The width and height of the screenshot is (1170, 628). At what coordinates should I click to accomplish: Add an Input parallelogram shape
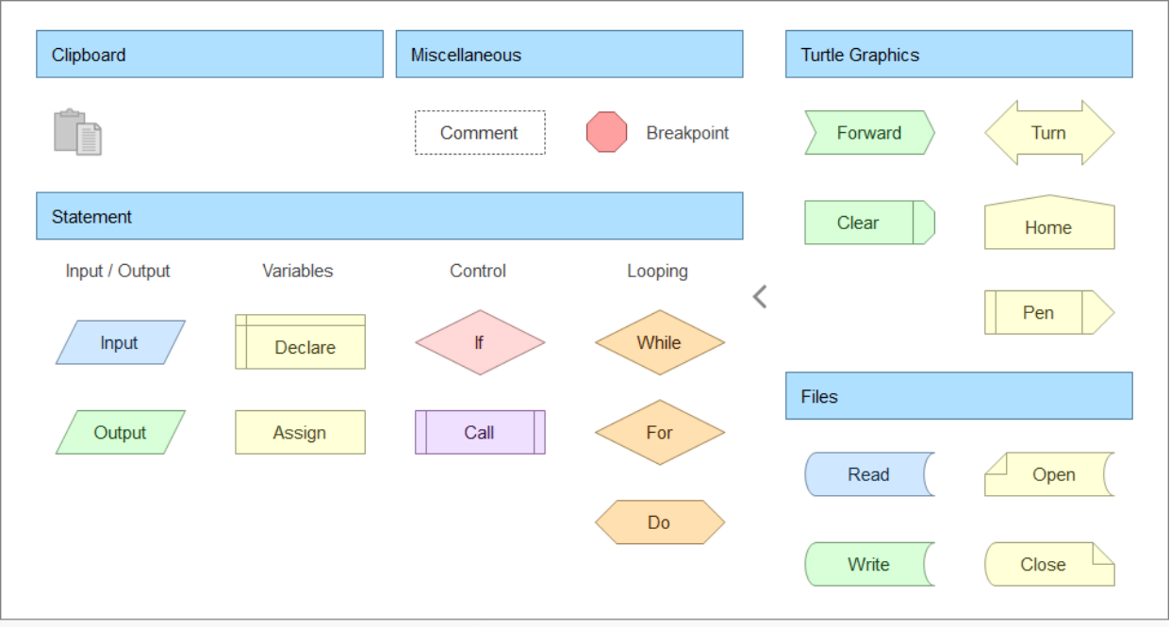click(x=121, y=342)
